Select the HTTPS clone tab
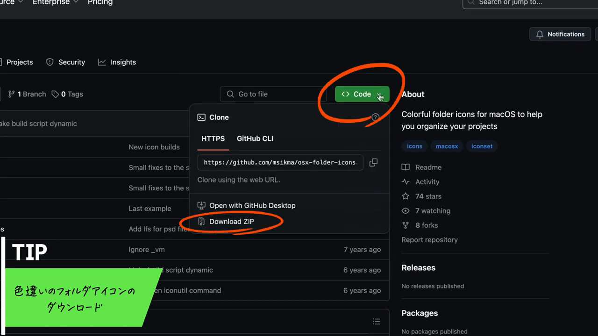Screen dimensions: 598x336 point(213,139)
